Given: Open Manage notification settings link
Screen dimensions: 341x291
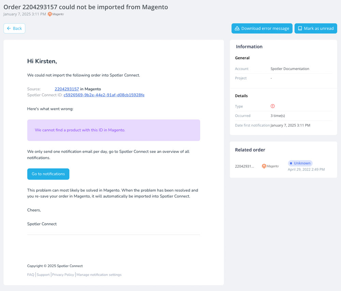Looking at the screenshot, I should click(x=99, y=275).
